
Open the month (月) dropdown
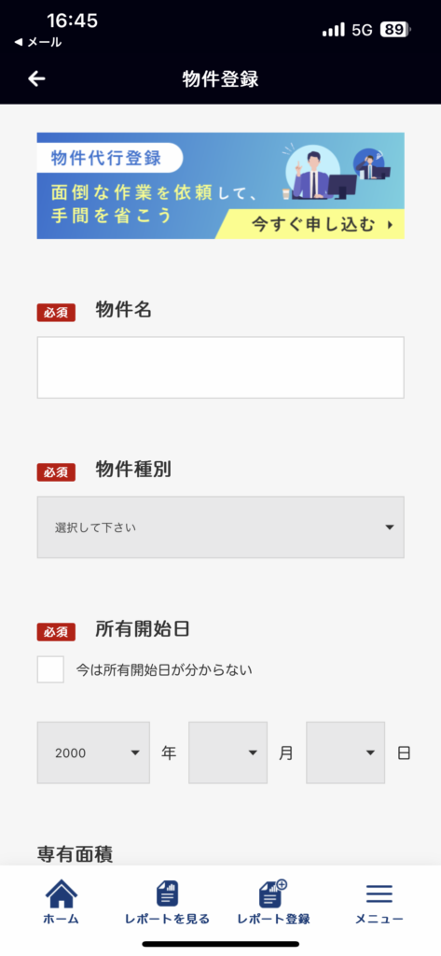[227, 752]
